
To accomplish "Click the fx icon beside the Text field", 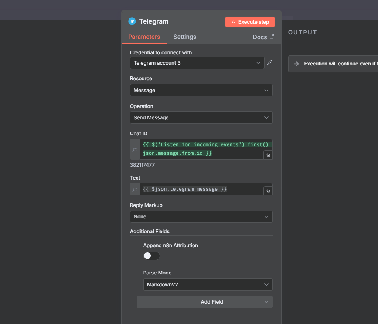I will (134, 189).
